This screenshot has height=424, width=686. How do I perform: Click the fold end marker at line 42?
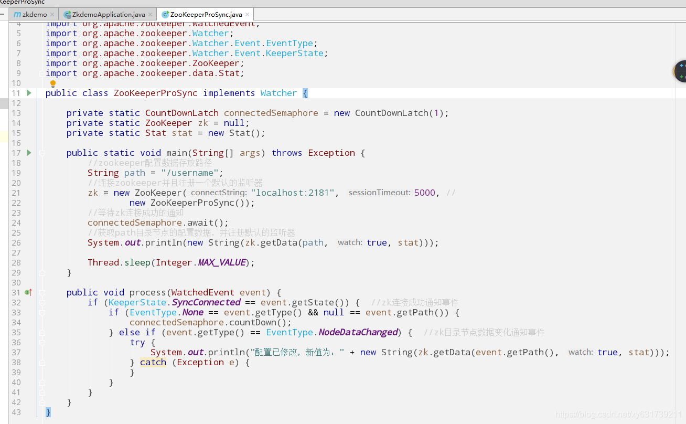coord(42,402)
